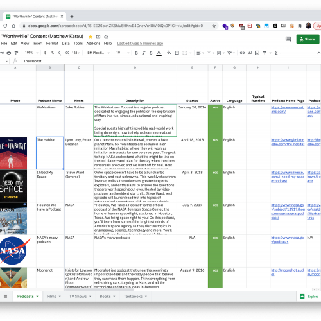Click the cloud document status icon
The image size is (321, 321).
(106, 37)
